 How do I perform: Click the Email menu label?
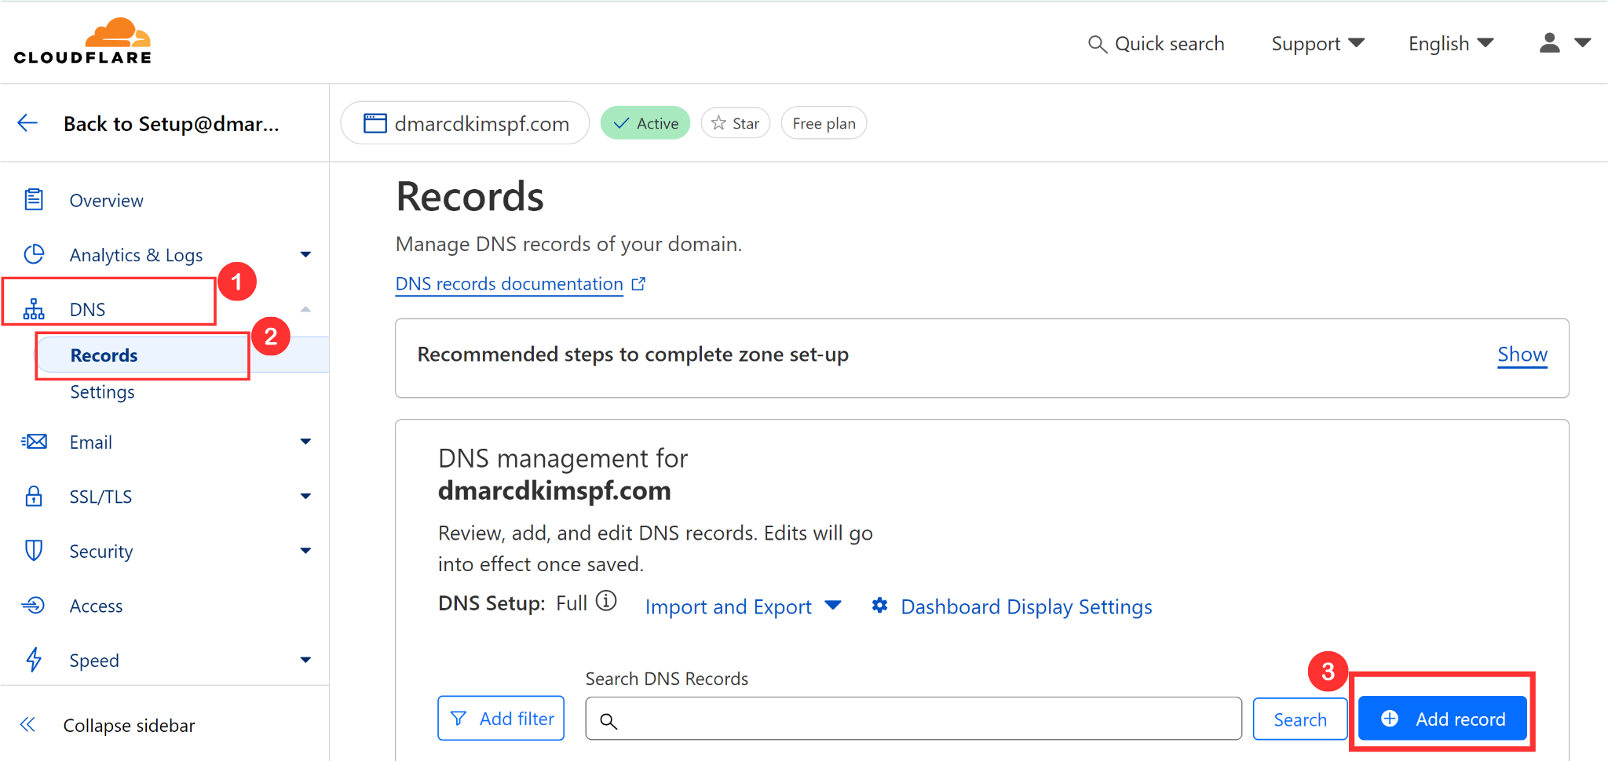[90, 442]
